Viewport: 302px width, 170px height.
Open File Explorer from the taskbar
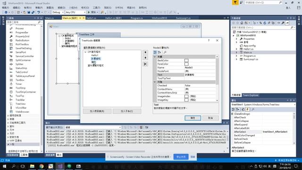(x=32, y=166)
